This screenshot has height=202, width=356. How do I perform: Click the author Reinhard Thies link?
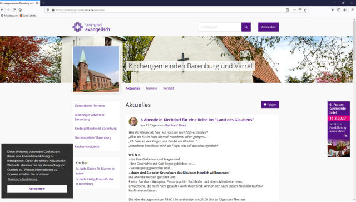click(x=175, y=125)
